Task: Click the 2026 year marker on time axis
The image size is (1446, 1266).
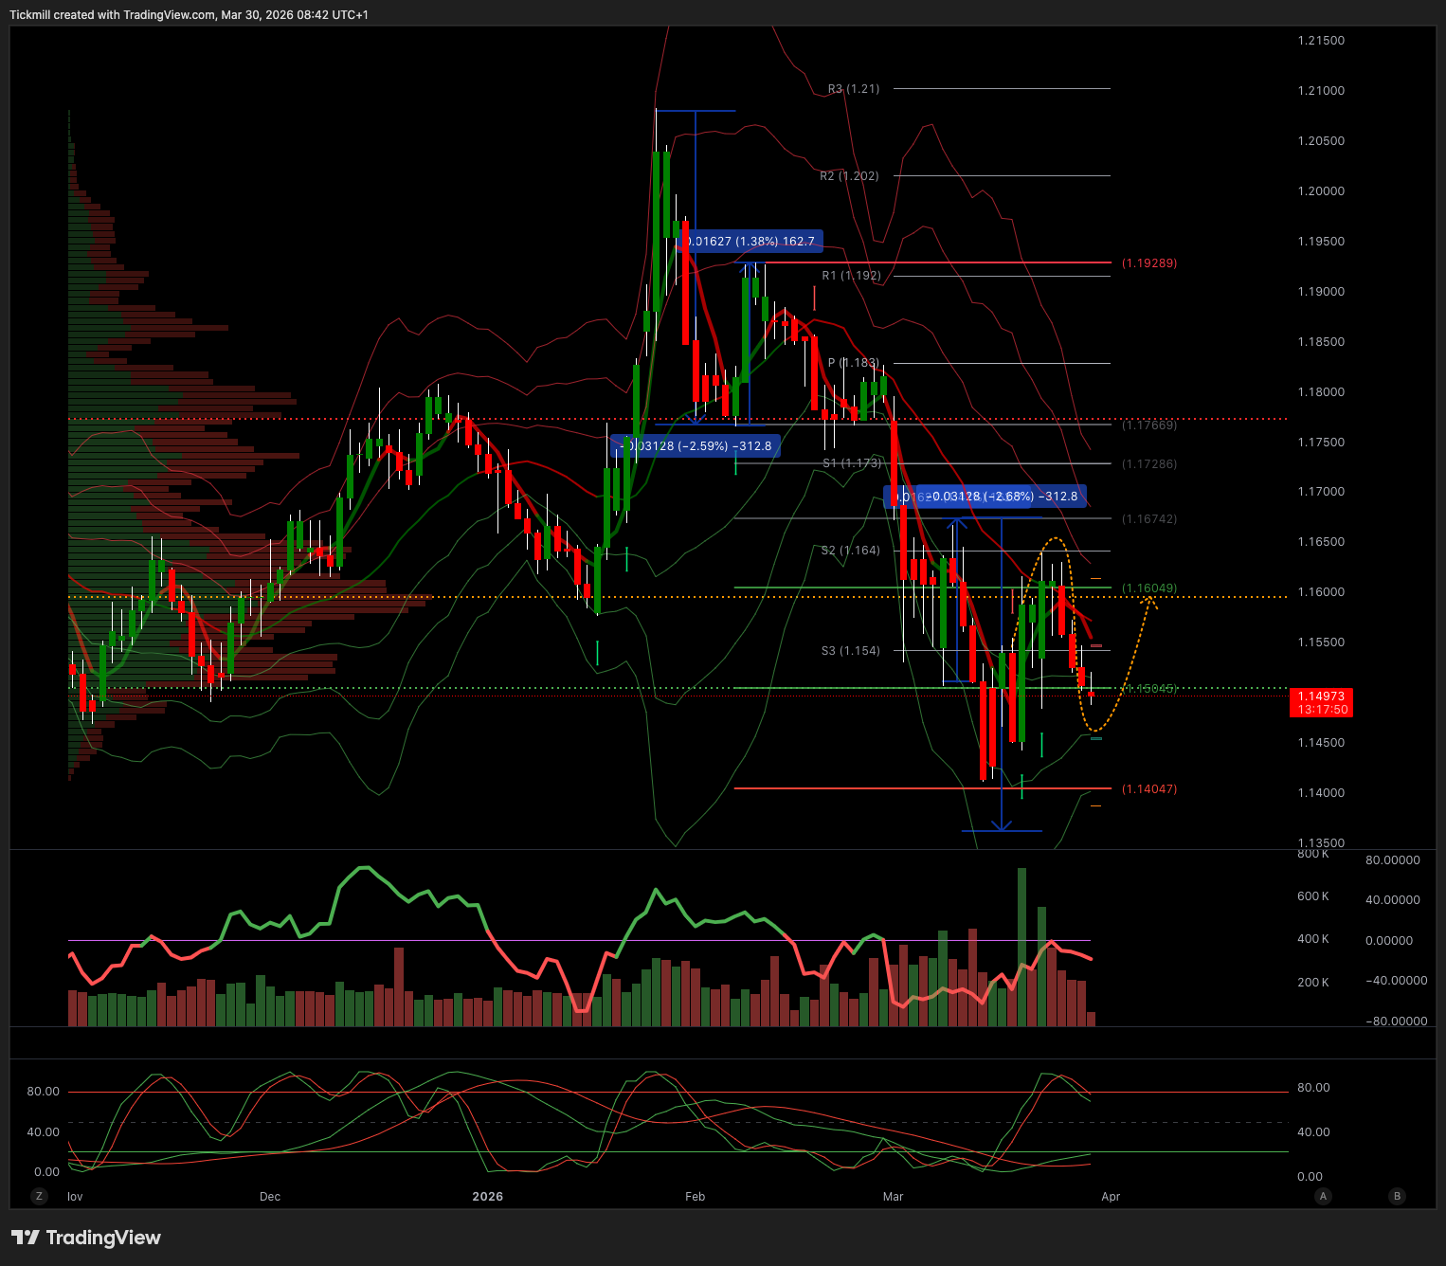Action: coord(487,1196)
